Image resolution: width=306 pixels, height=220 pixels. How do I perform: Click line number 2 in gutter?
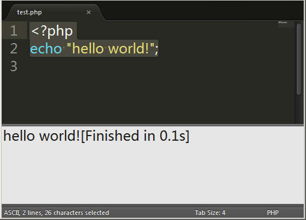tap(14, 48)
